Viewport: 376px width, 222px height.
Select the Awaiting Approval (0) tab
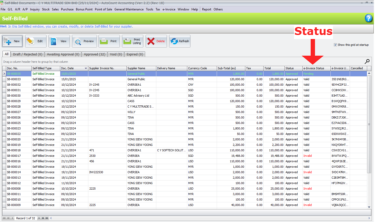(x=63, y=54)
